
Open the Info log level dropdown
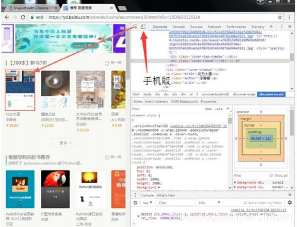(x=209, y=203)
